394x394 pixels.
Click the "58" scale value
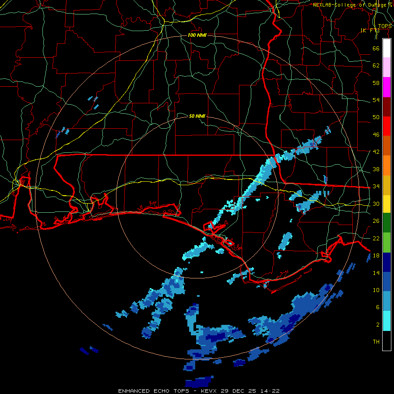coord(376,83)
